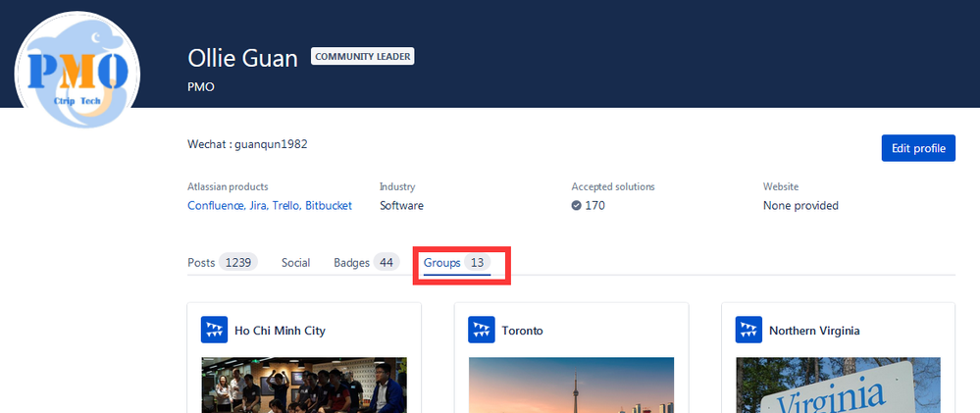Open the Posts tab

223,263
